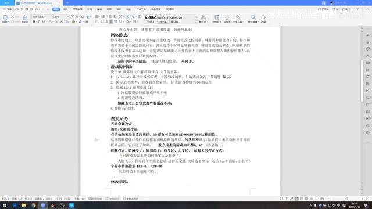This screenshot has width=372, height=209.
Task: Align paragraph text to the right
Action: click(x=106, y=22)
